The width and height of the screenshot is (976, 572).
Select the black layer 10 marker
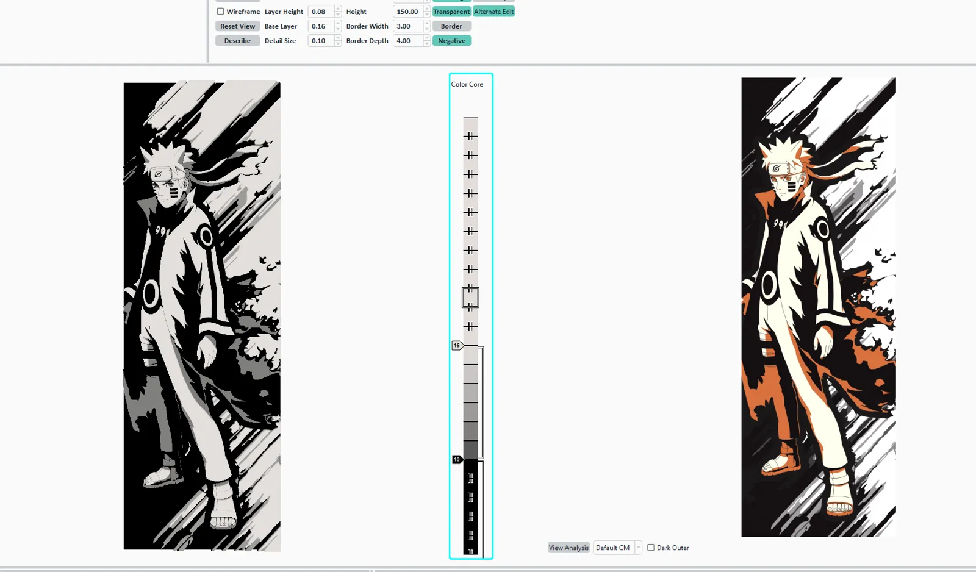(x=457, y=459)
